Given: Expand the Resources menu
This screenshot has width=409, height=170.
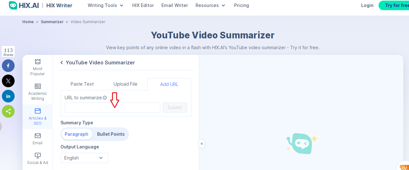Looking at the screenshot, I should [210, 5].
